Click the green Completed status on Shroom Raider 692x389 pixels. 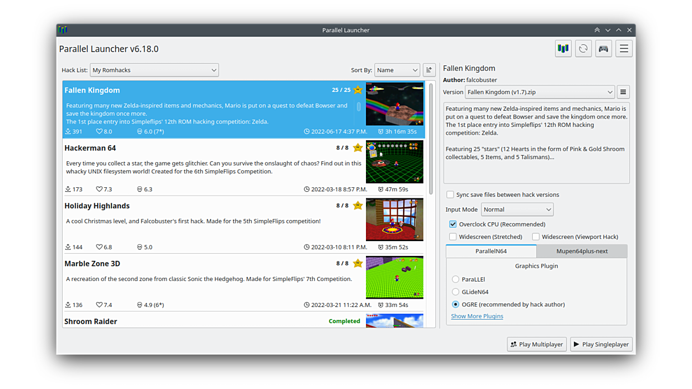344,321
